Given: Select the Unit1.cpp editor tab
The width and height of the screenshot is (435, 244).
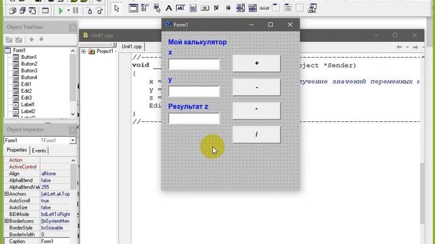Looking at the screenshot, I should pyautogui.click(x=131, y=47).
